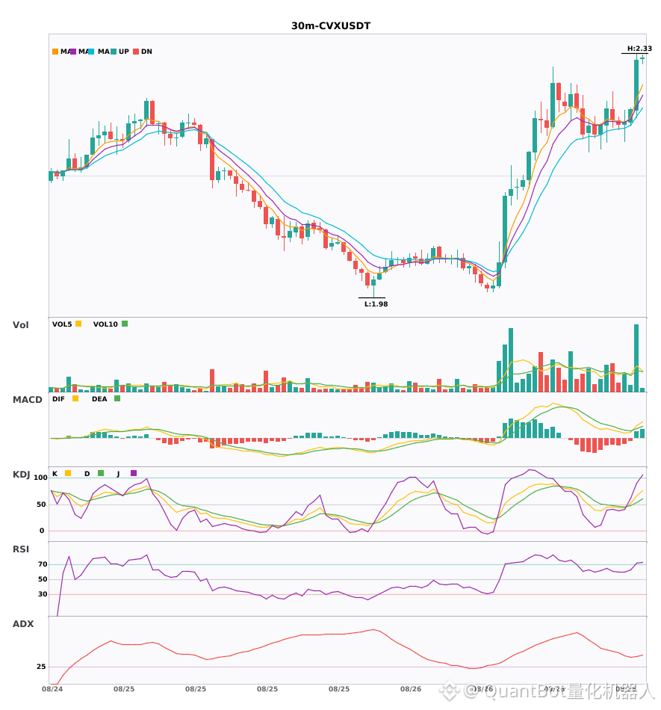Screen dimensions: 661x710
Task: Click the L:1.98 low price label
Action: pyautogui.click(x=376, y=304)
